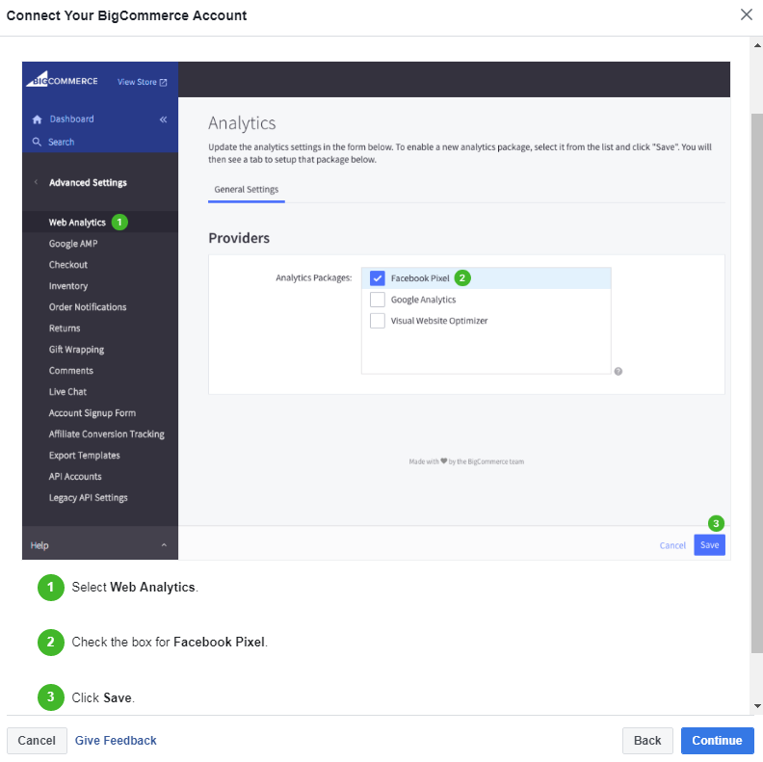Click the Providers section heading
The image size is (763, 762).
click(x=239, y=238)
